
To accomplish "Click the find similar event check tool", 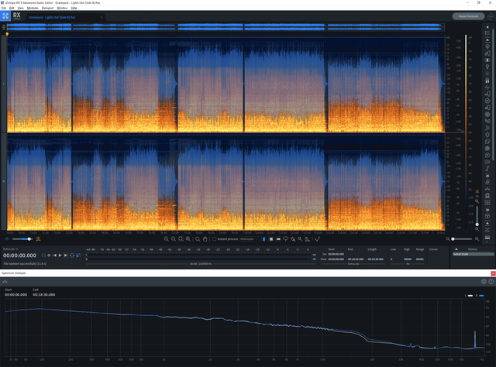I will [x=317, y=239].
